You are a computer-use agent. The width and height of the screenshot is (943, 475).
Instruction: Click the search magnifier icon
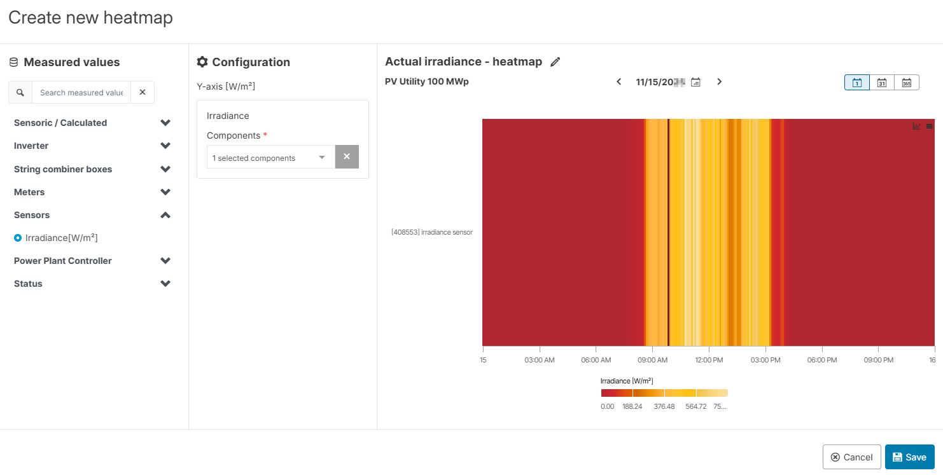pyautogui.click(x=20, y=92)
